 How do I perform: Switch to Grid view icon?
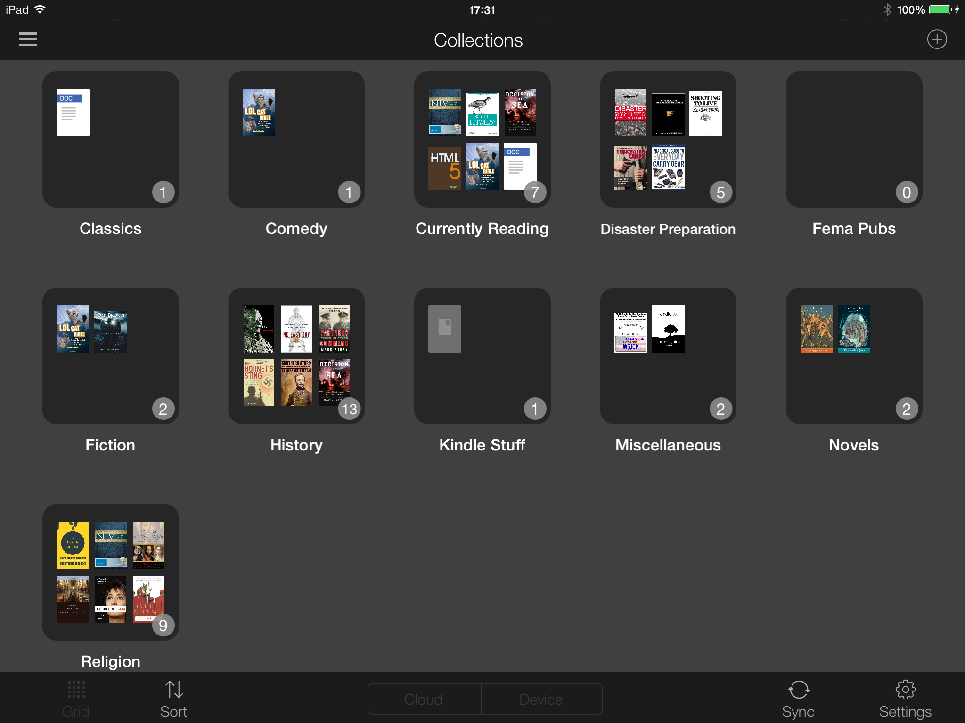pos(76,690)
